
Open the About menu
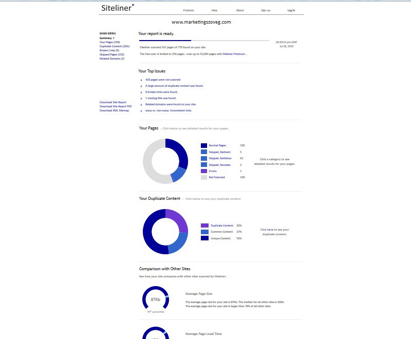tap(240, 10)
